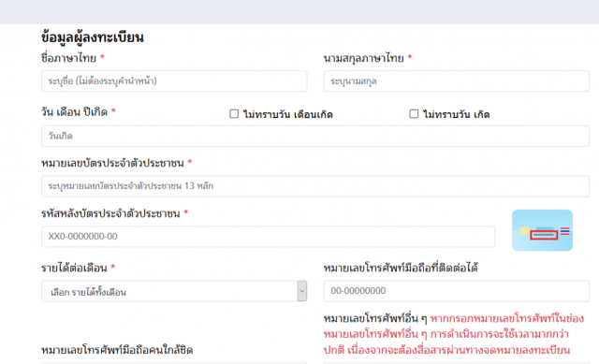The width and height of the screenshot is (599, 364).
Task: Click the 'วันเกิด' birth date field
Action: tap(315, 136)
